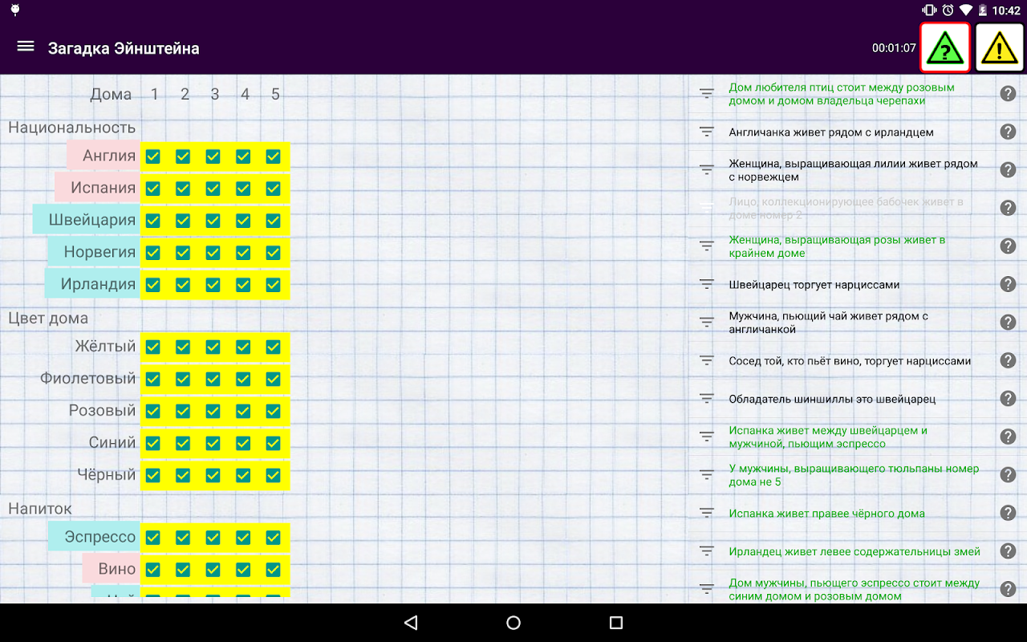Image resolution: width=1027 pixels, height=642 pixels.
Task: Uncheck Испания for house 3
Action: pos(213,189)
